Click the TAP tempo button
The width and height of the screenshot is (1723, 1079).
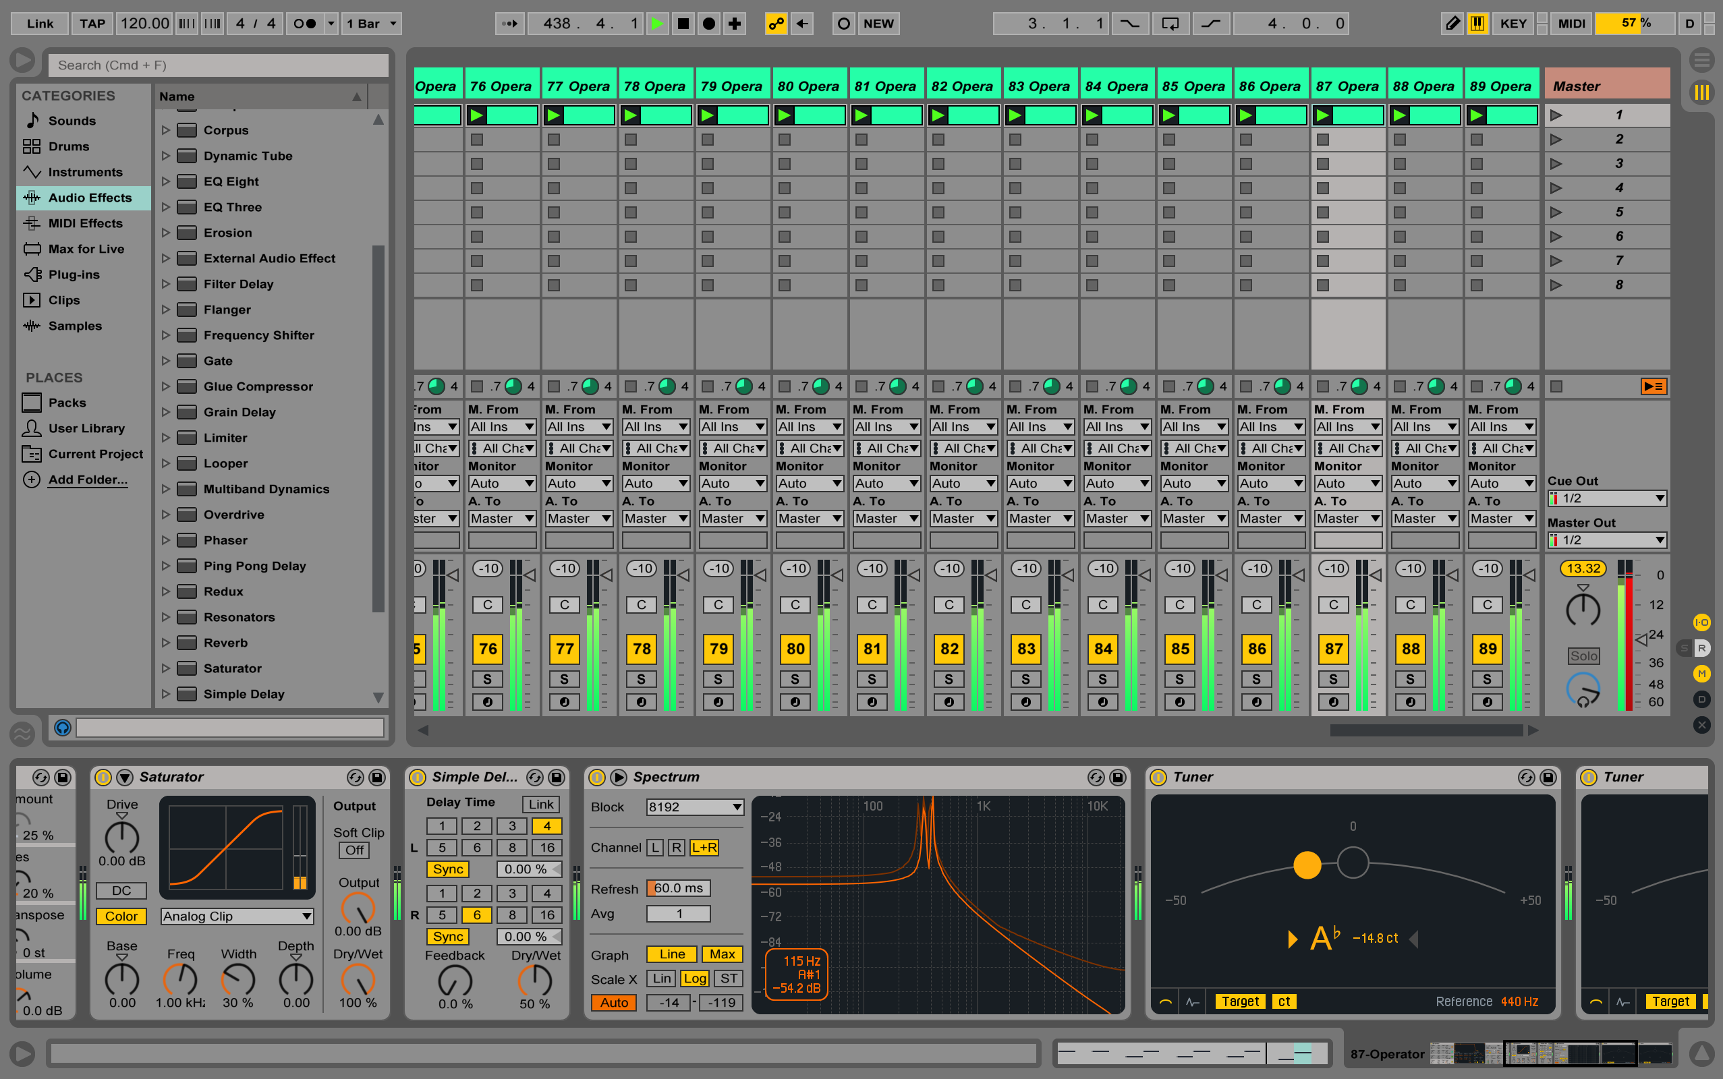(92, 24)
